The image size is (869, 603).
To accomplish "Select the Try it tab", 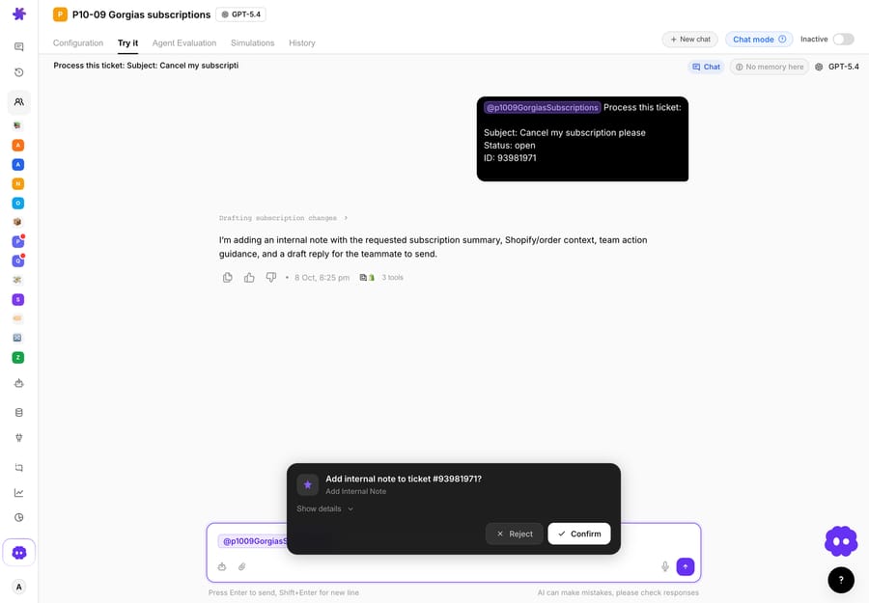I will click(x=127, y=43).
